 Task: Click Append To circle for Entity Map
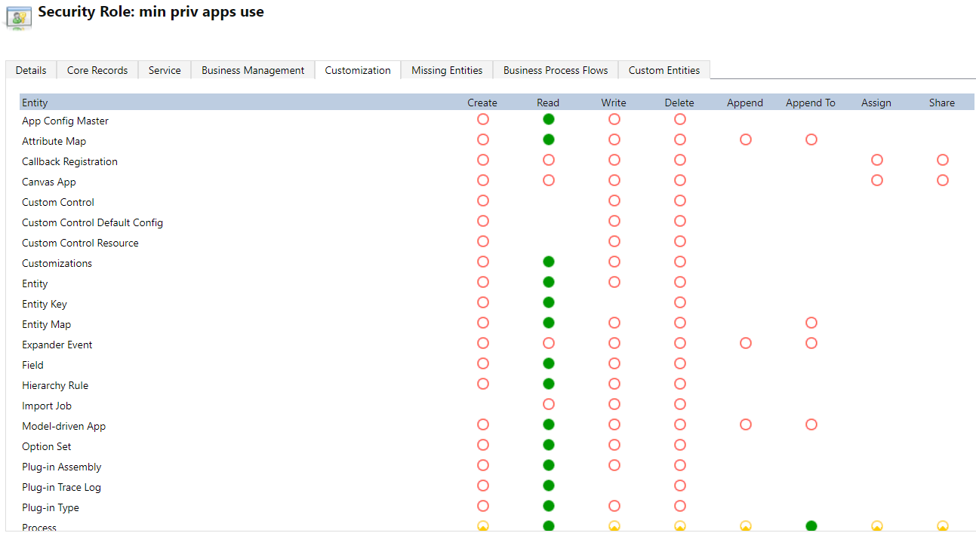click(811, 323)
